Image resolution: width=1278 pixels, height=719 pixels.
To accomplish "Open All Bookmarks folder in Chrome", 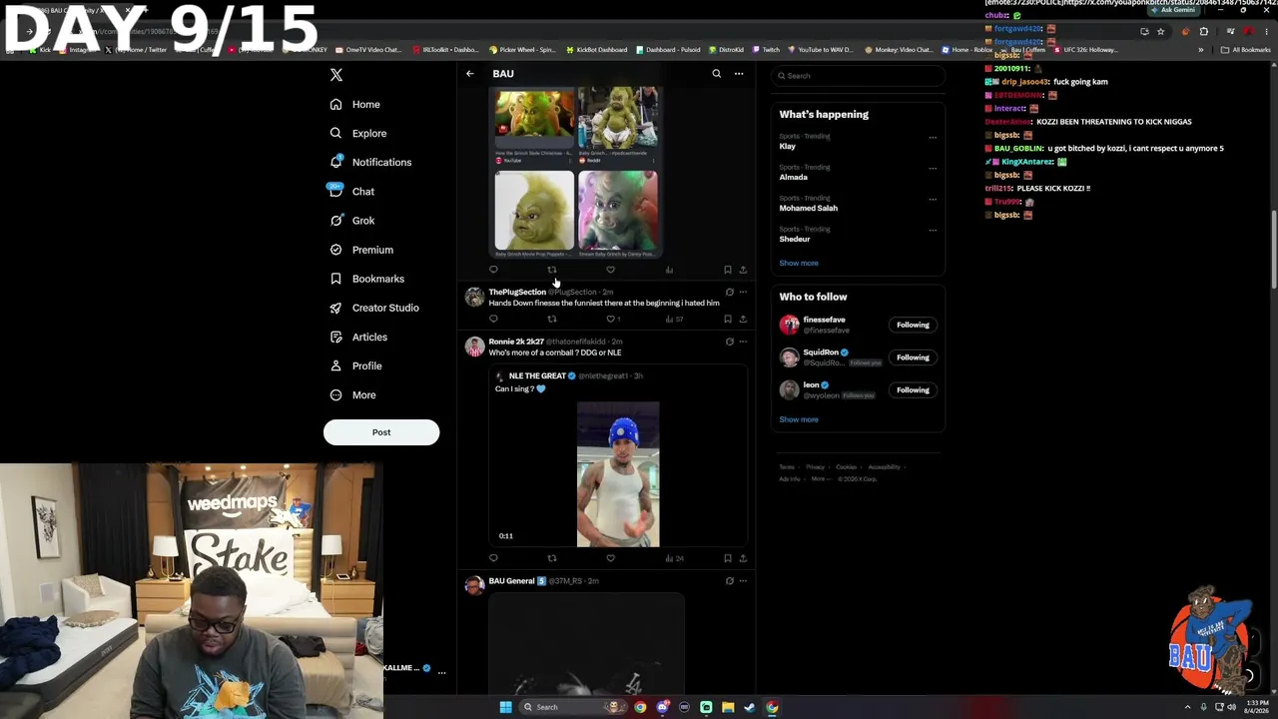I will pos(1245,50).
